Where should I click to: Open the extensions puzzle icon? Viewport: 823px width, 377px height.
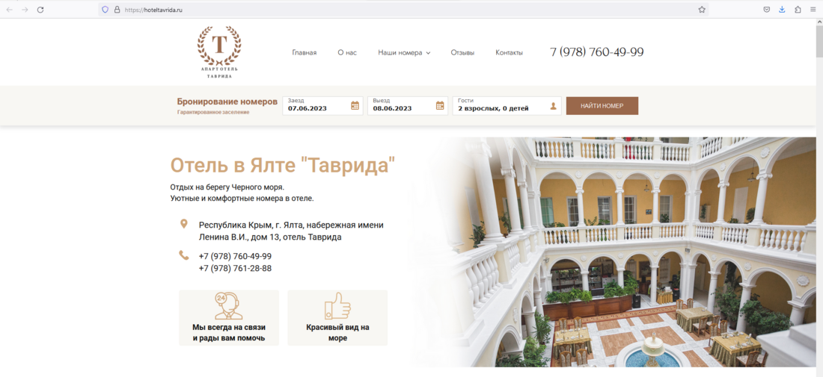point(798,10)
